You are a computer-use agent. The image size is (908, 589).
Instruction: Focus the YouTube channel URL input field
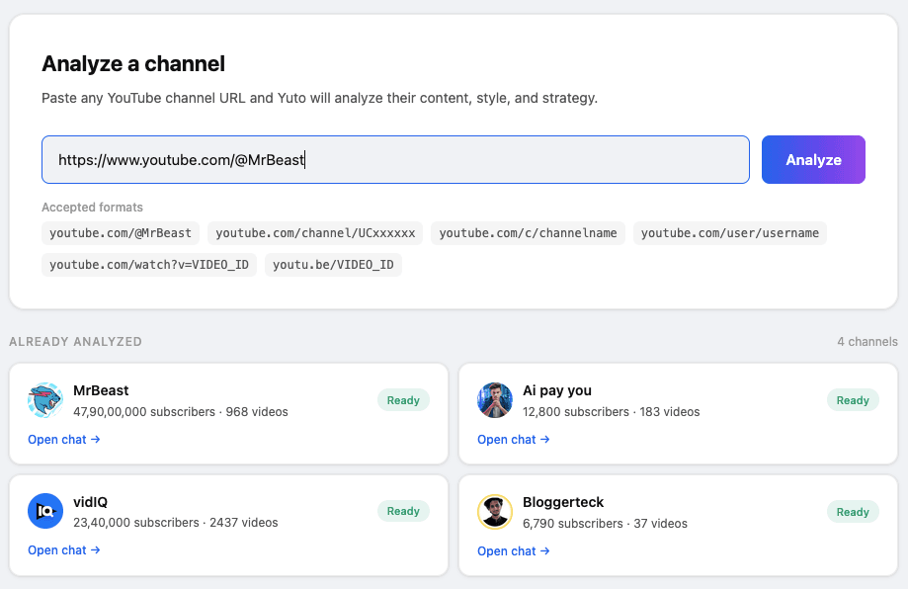[395, 160]
